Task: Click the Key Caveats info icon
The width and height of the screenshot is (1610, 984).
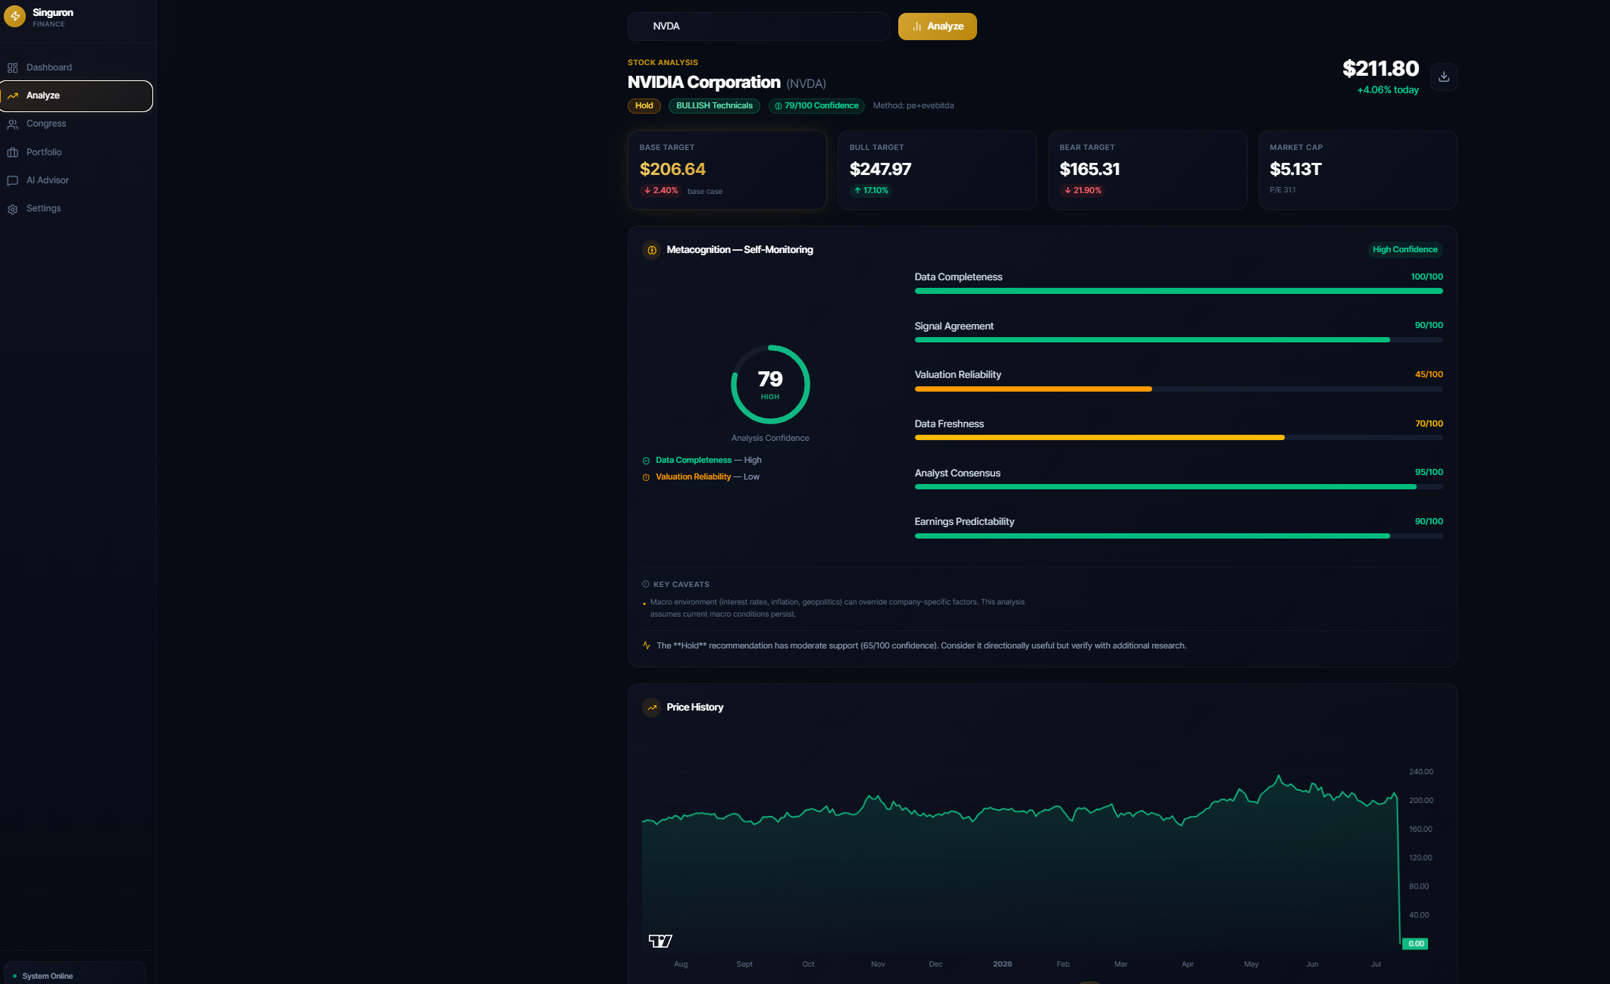Action: coord(646,584)
